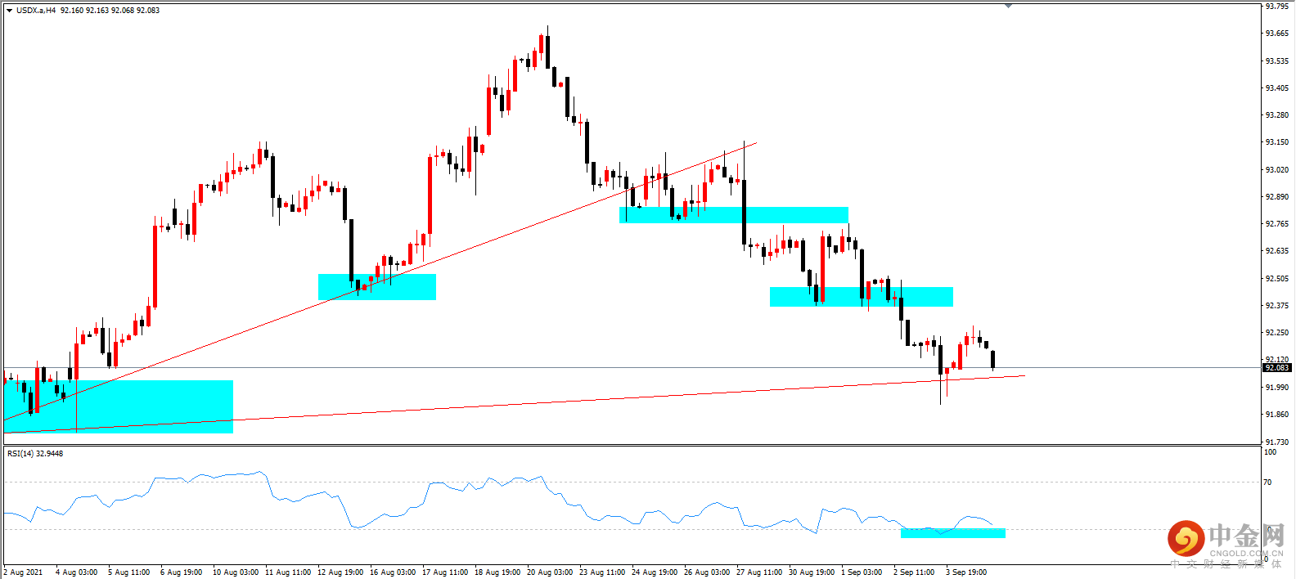Click the 6 Aug 19:00 time label

pos(181,572)
